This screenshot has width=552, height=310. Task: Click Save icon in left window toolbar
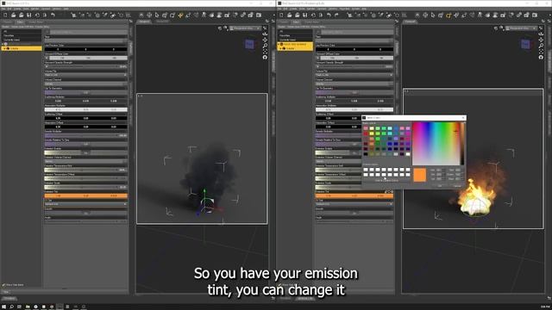click(x=28, y=15)
